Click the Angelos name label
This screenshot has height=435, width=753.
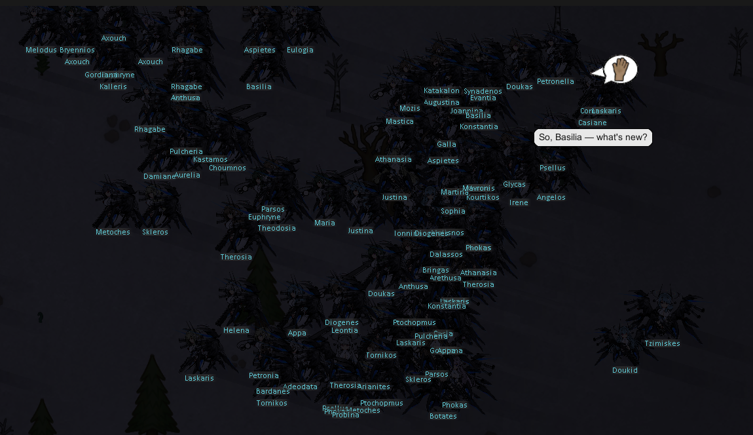point(551,198)
